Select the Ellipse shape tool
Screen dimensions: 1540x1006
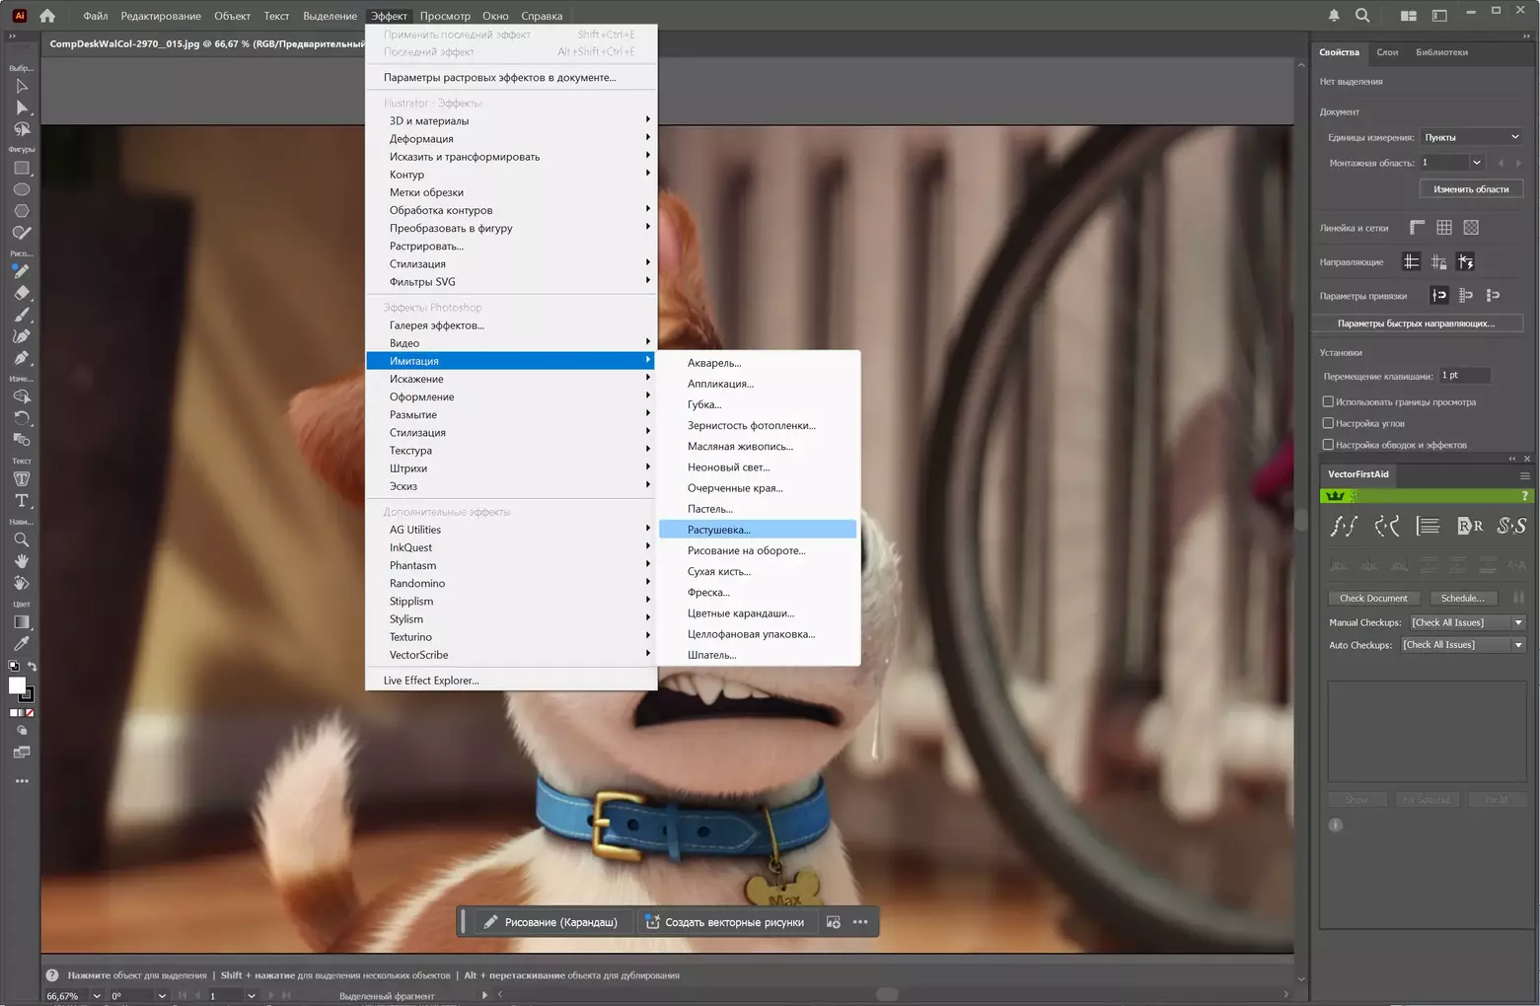click(x=22, y=189)
